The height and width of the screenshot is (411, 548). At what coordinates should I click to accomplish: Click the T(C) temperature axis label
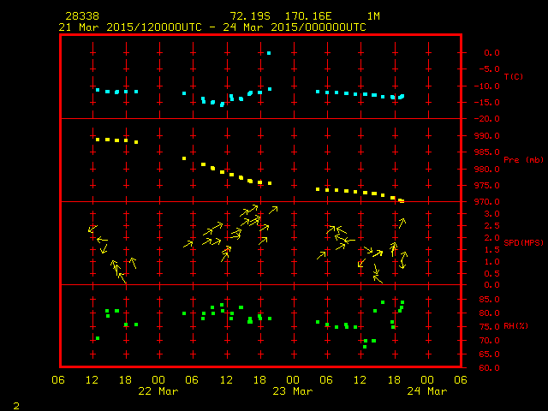[513, 77]
